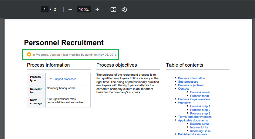Click the Workflow contents link
The height and width of the screenshot is (139, 255).
184,103
